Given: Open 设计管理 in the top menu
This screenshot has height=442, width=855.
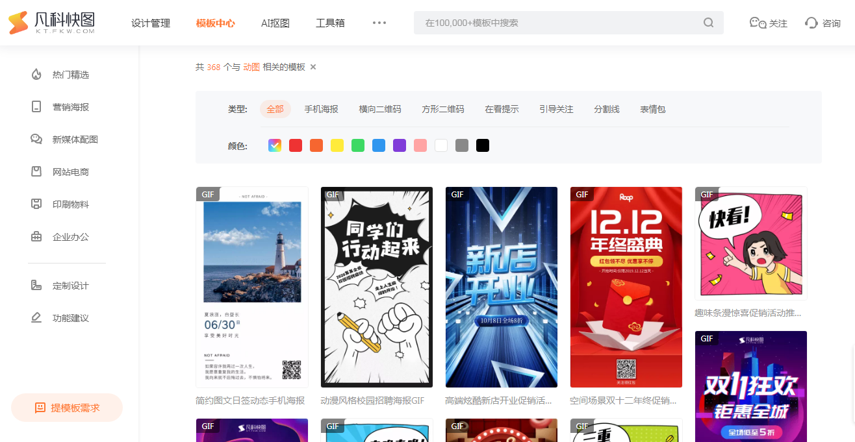Looking at the screenshot, I should [x=151, y=23].
